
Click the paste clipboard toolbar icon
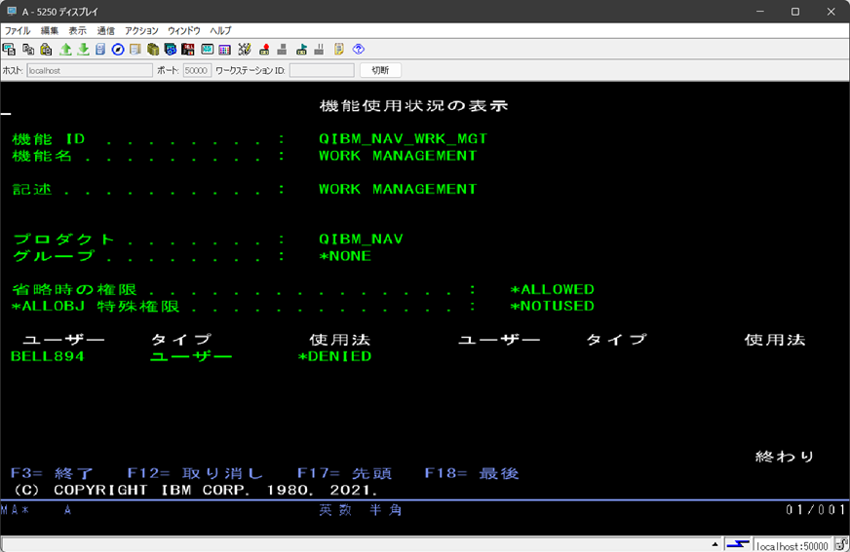click(45, 49)
